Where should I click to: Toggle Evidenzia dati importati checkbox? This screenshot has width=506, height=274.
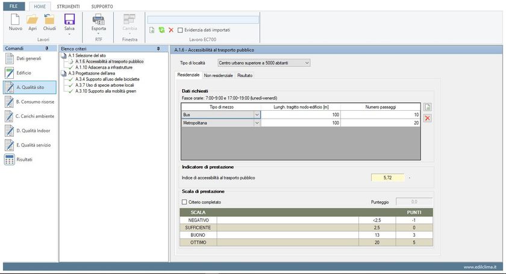(180, 30)
